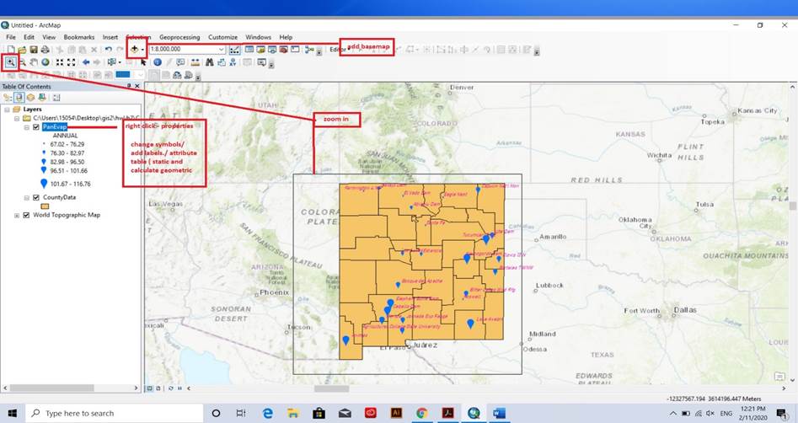This screenshot has height=423, width=798.
Task: Select the Measure tool
Action: pos(195,62)
